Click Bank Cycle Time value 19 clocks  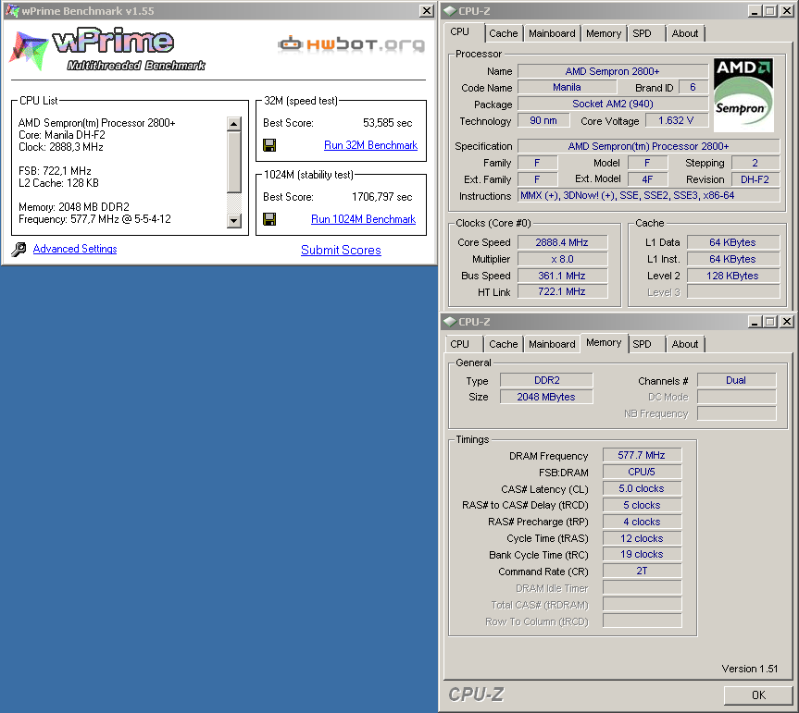click(x=642, y=554)
